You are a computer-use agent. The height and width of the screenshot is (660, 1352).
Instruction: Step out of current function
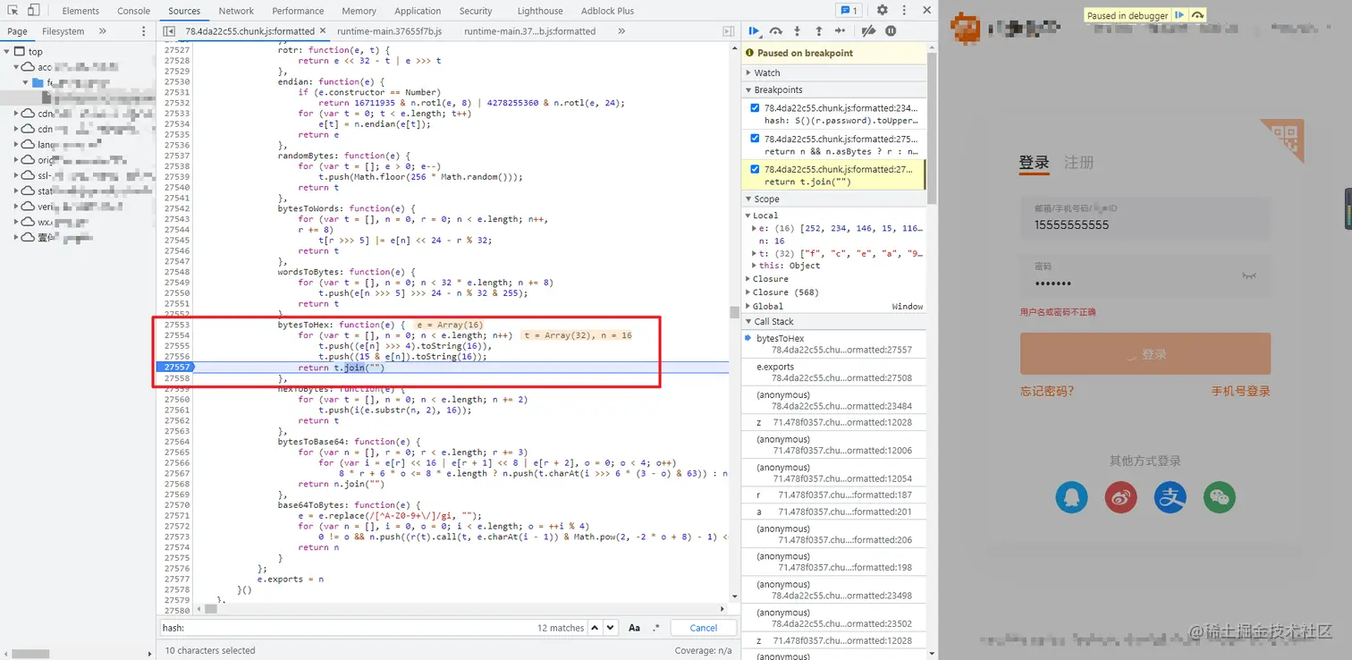tap(818, 31)
